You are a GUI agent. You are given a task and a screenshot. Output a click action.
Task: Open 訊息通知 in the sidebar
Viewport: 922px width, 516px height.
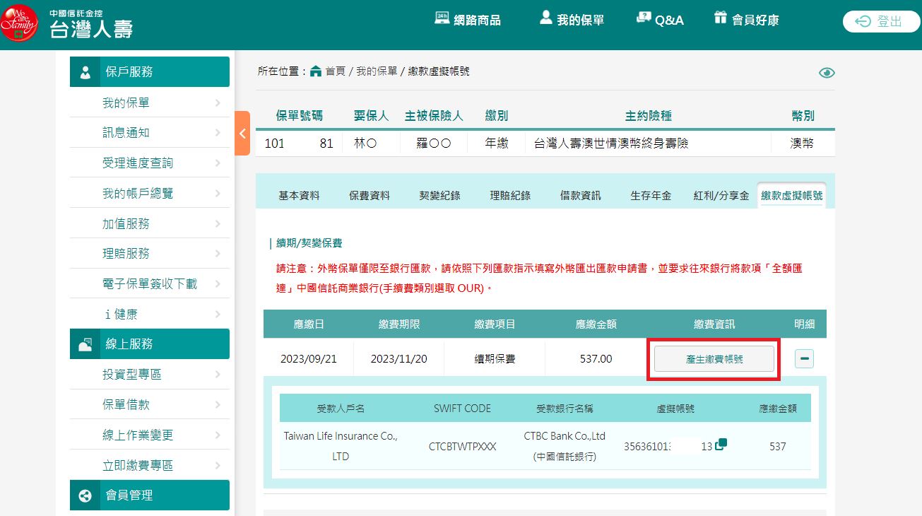(x=150, y=132)
